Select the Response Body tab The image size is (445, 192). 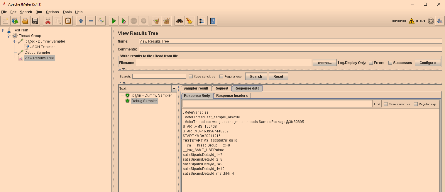point(197,96)
